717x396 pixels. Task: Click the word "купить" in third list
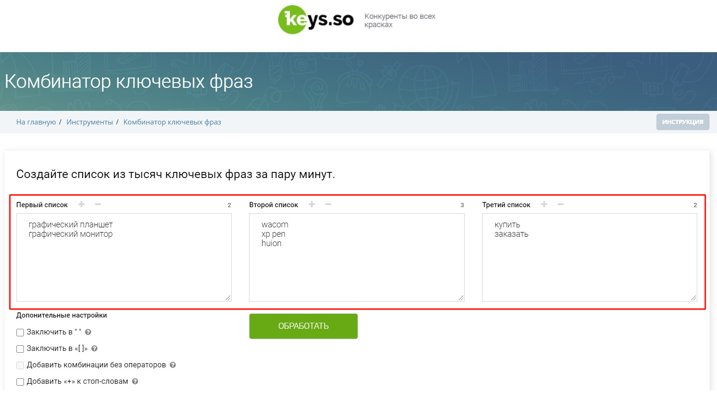pos(507,225)
